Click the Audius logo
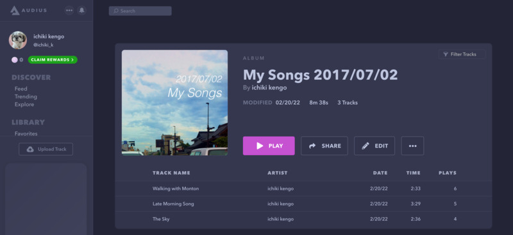Image resolution: width=513 pixels, height=235 pixels. tap(28, 10)
